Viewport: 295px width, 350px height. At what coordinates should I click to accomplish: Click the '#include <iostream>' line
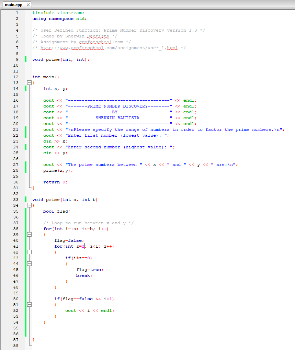click(58, 13)
